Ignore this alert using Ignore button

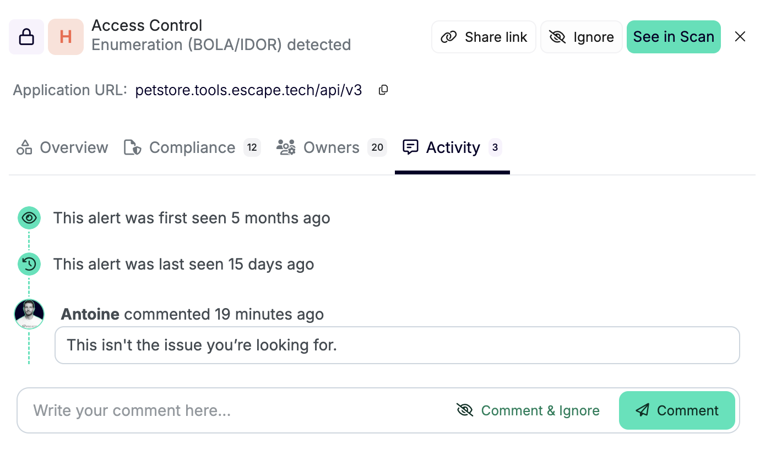tap(582, 37)
